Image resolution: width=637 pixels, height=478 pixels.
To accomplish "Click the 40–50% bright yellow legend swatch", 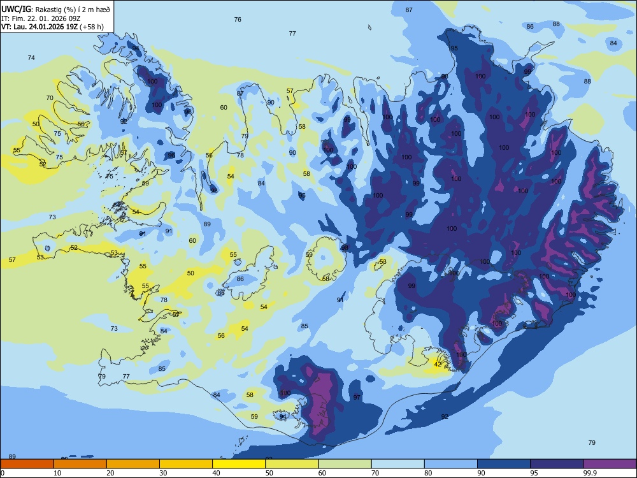I will (x=239, y=464).
